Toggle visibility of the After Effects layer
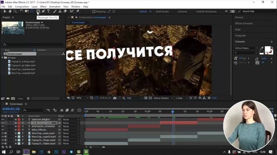The height and width of the screenshot is (155, 277). (x=3, y=130)
